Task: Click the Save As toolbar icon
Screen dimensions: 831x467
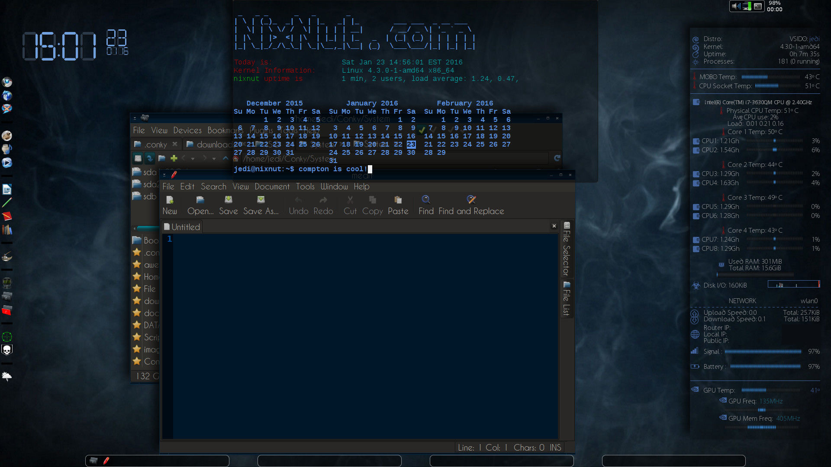Action: [x=261, y=200]
